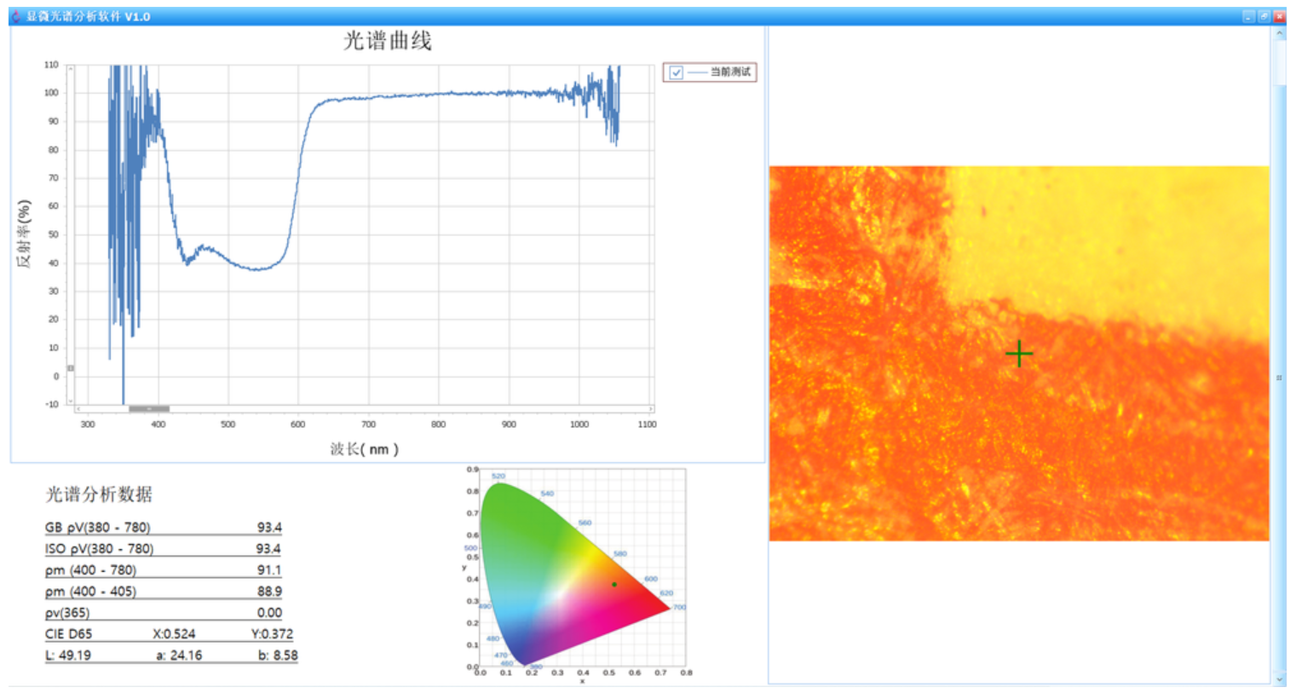Click the chart's vertical scroll down arrow
This screenshot has height=699, width=1296.
coord(71,399)
